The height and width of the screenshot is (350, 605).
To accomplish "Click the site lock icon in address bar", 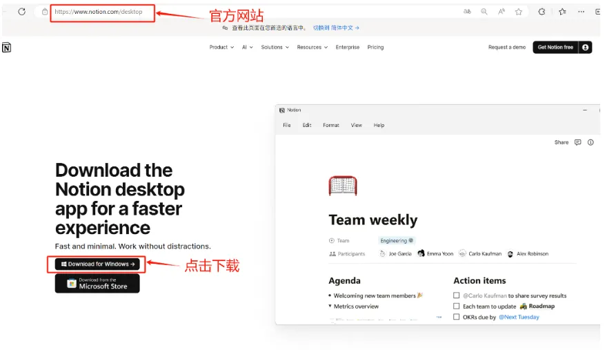I will [45, 12].
